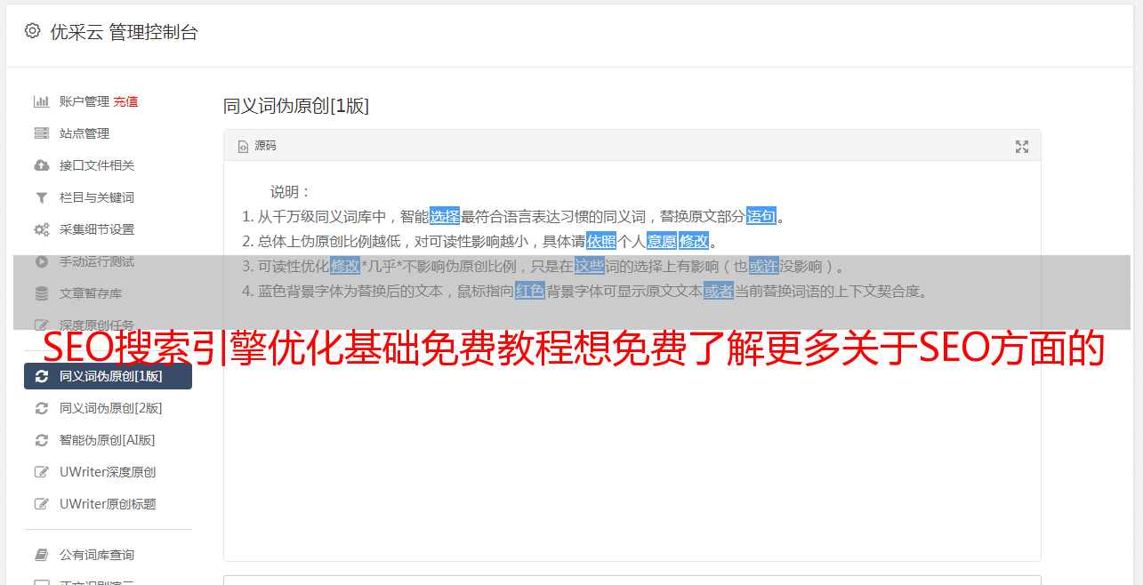Go to UWriter原创标题 page

108,504
